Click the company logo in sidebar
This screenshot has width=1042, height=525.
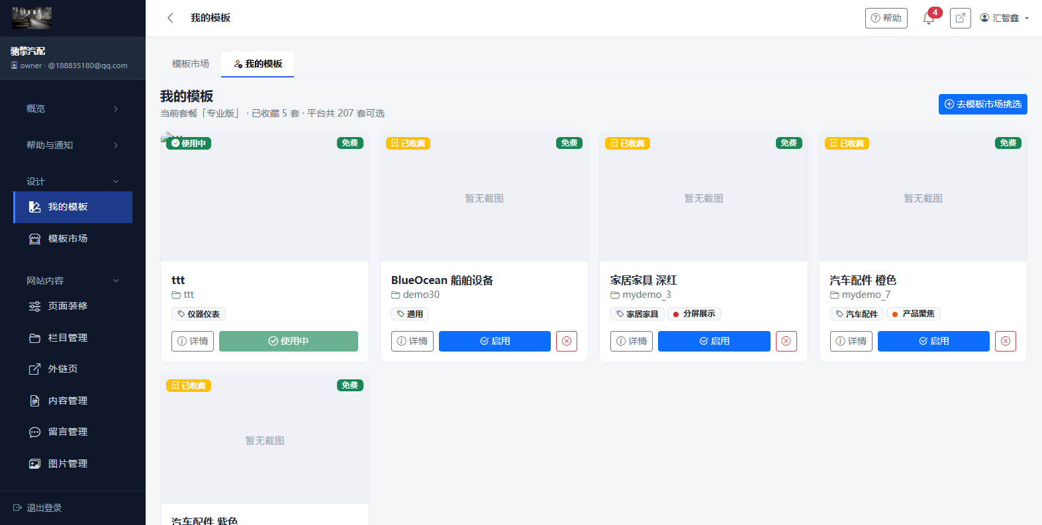click(32, 18)
